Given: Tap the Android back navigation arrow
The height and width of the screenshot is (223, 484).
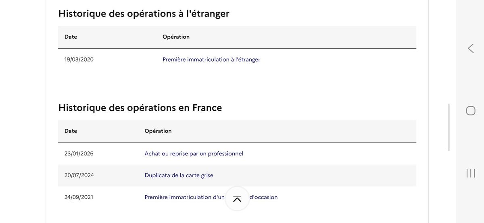Looking at the screenshot, I should click(x=470, y=48).
